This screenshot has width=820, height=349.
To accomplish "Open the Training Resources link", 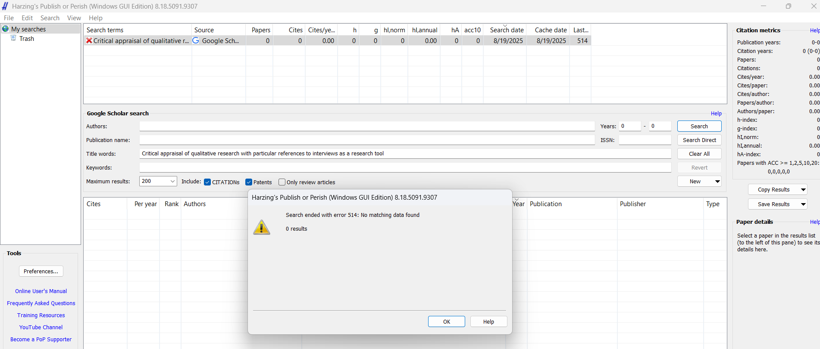I will (41, 315).
